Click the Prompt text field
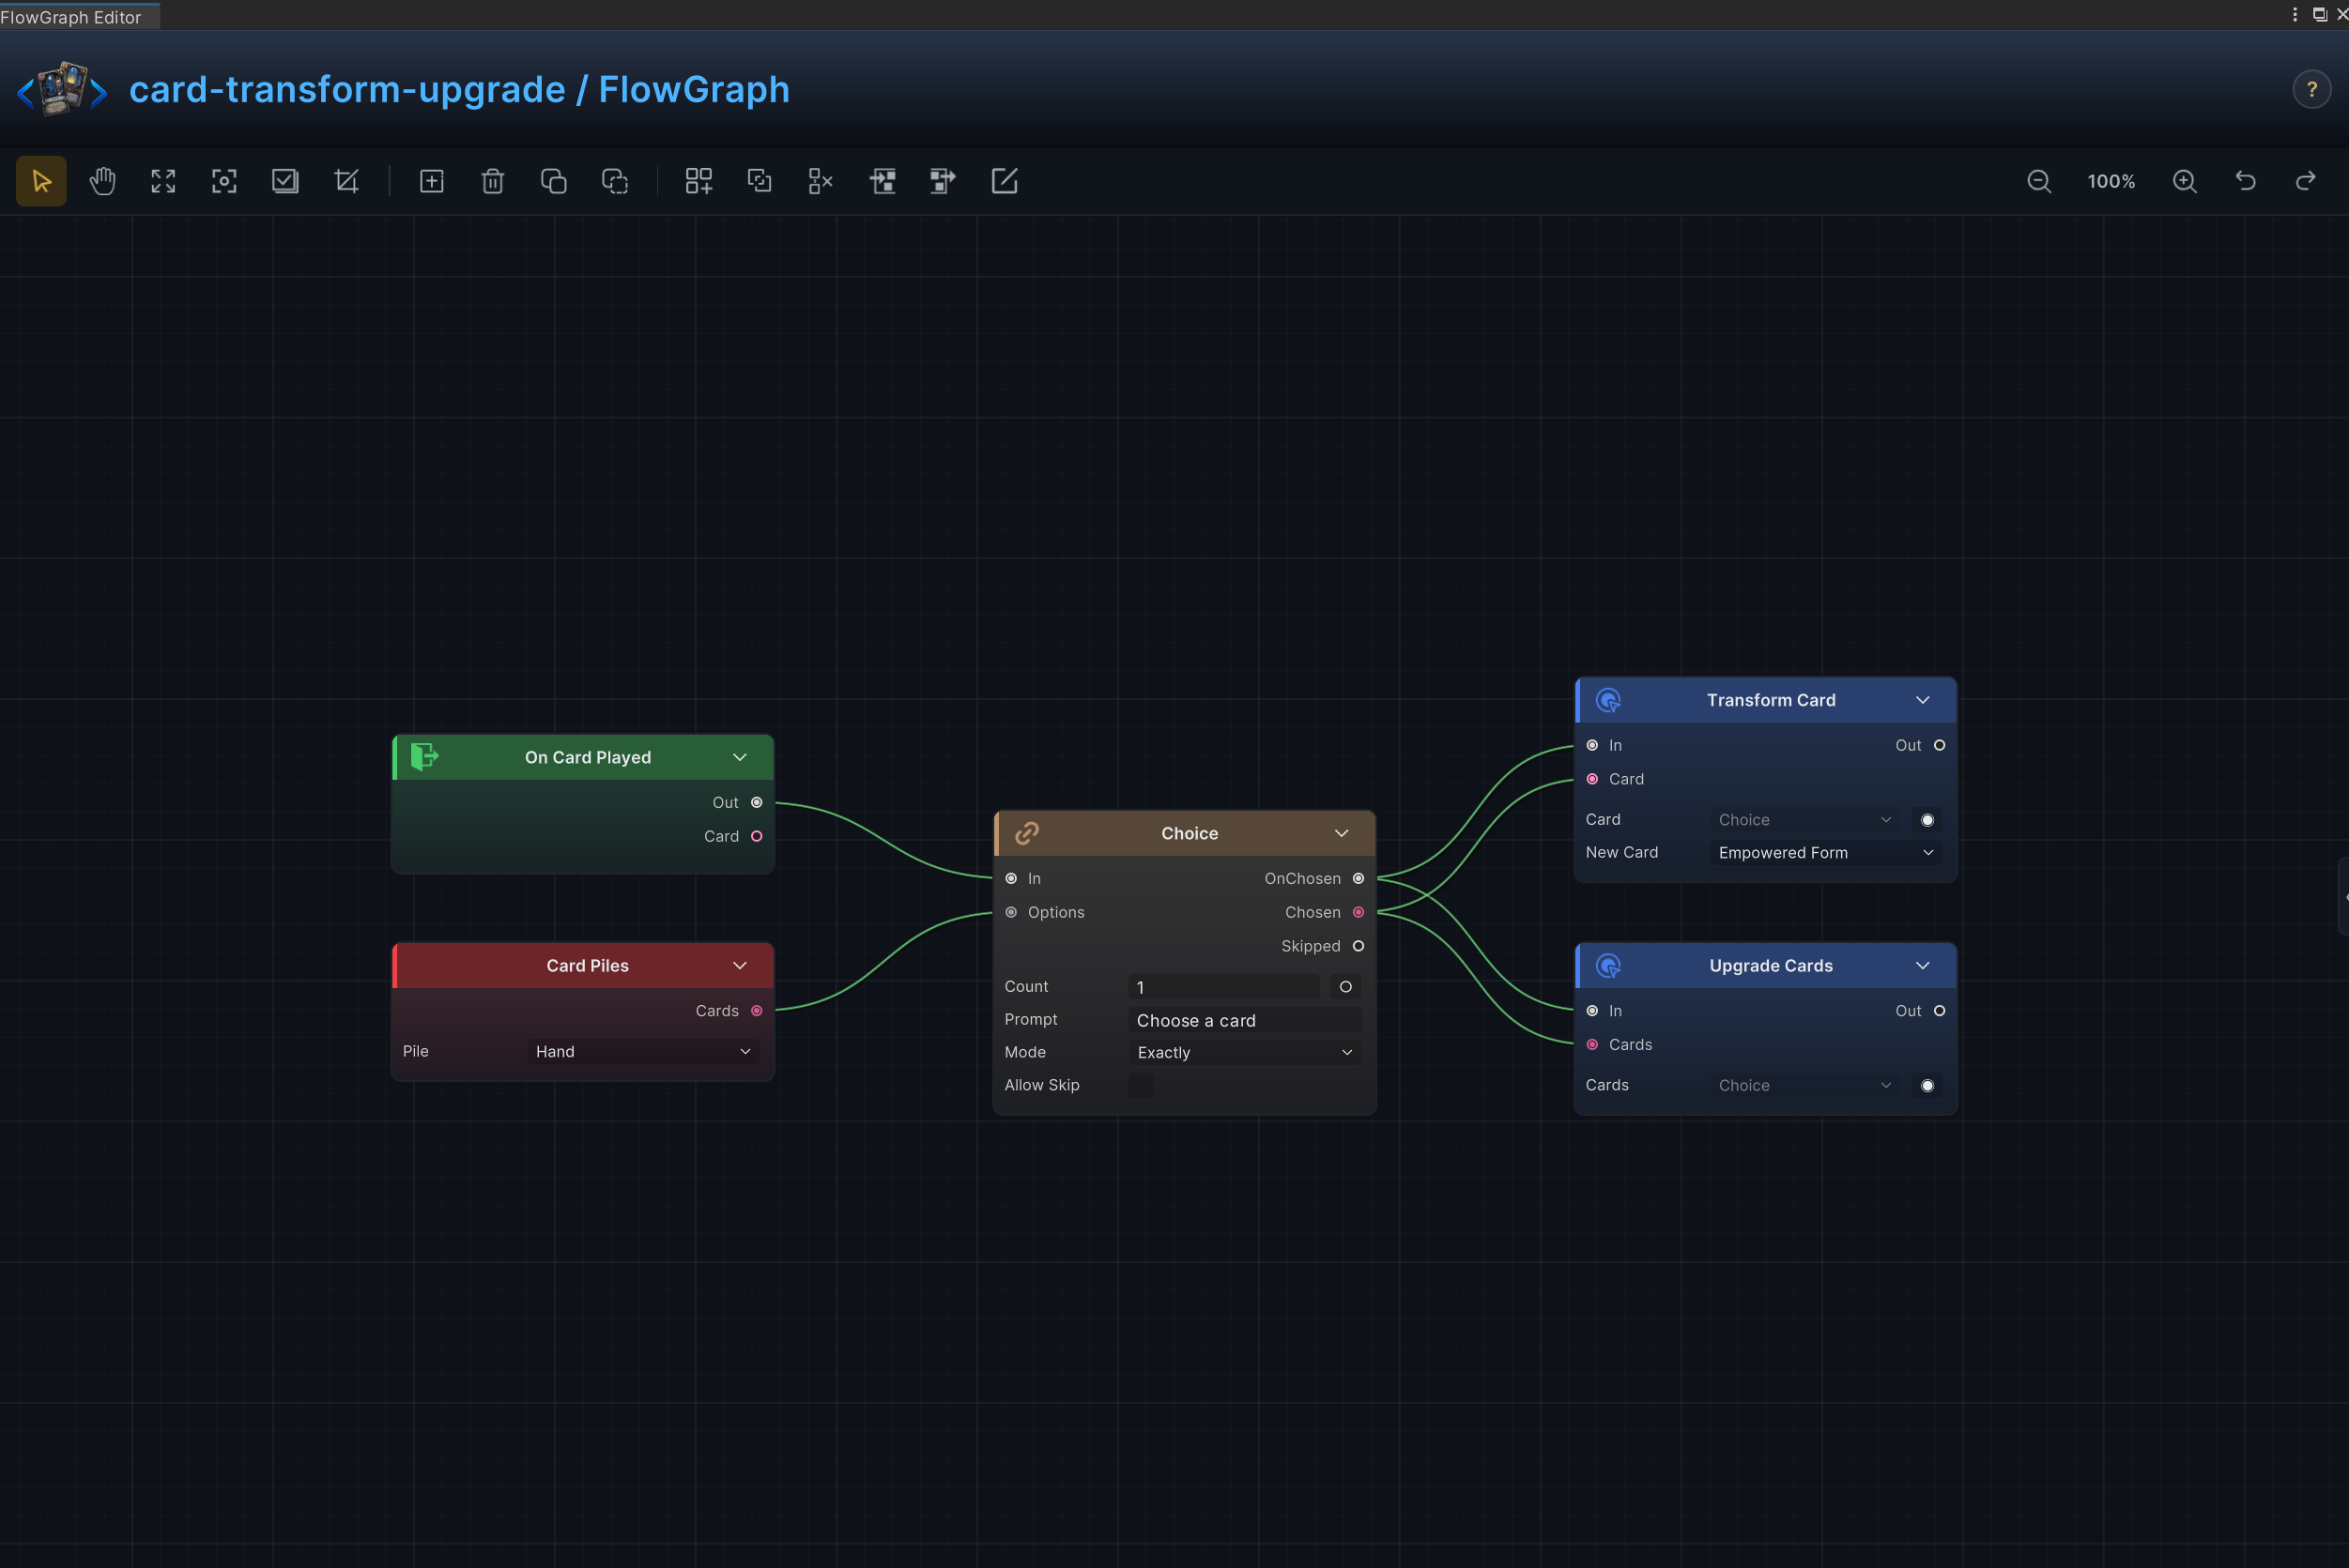Viewport: 2349px width, 1568px height. coord(1245,1020)
